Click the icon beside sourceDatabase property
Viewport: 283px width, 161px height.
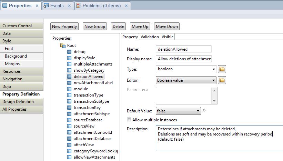(x=69, y=120)
